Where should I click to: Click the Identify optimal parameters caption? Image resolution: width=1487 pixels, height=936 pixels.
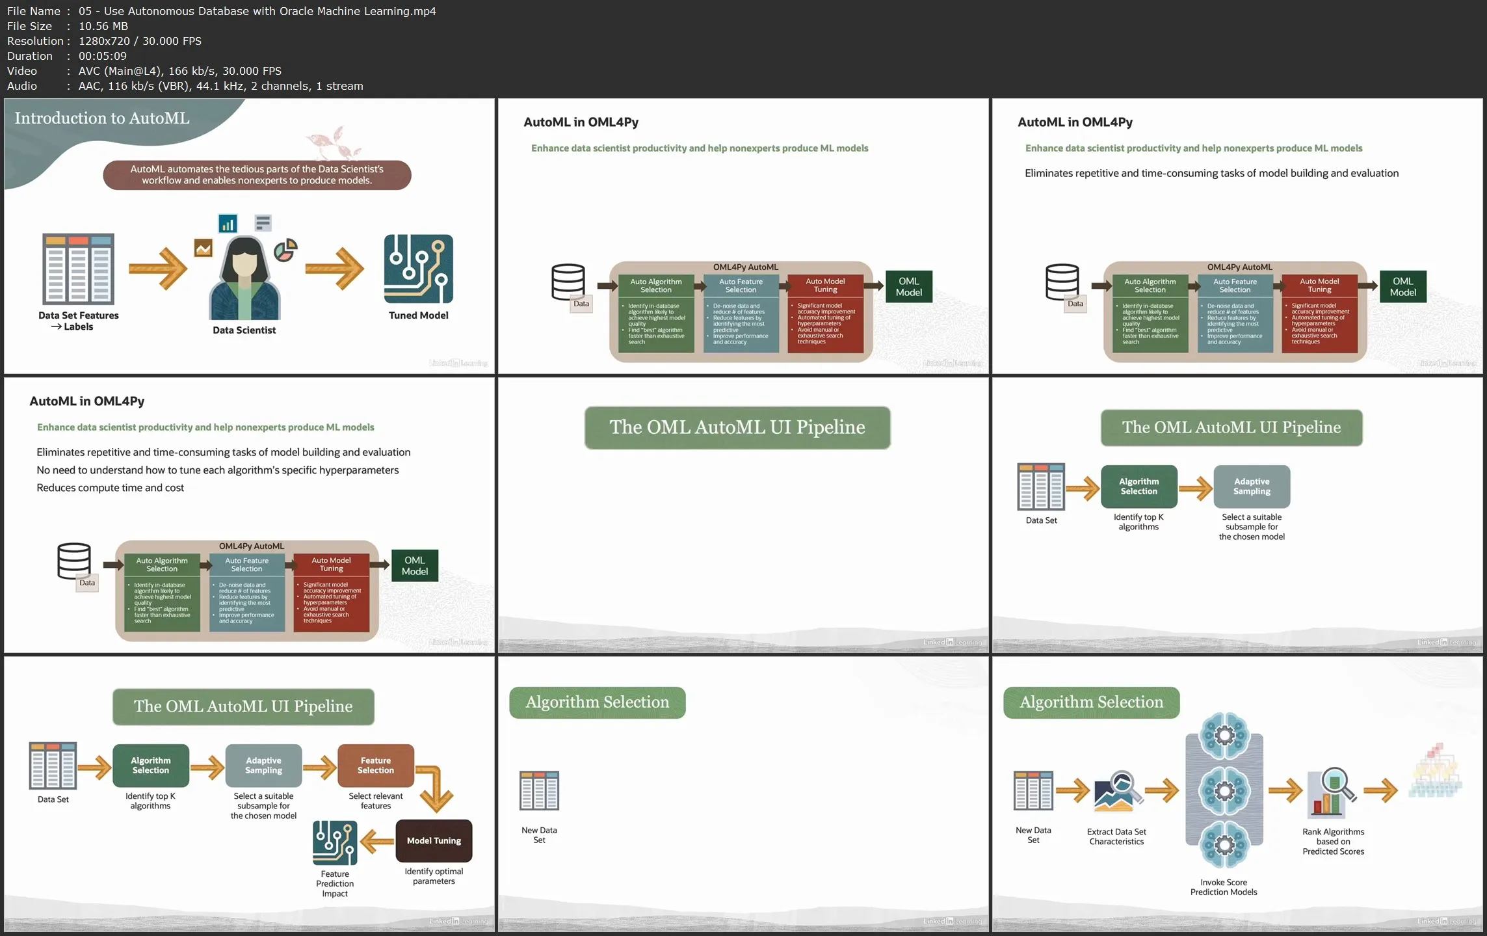(434, 876)
